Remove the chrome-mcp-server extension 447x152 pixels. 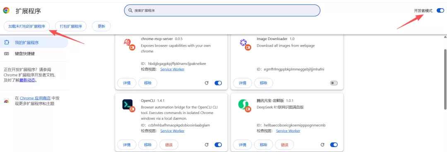tap(148, 83)
